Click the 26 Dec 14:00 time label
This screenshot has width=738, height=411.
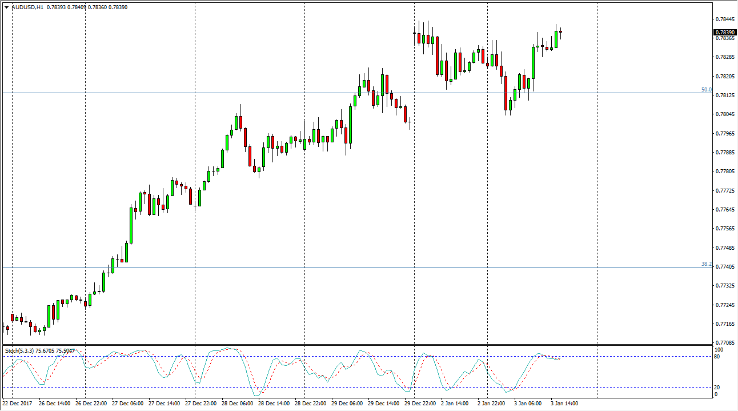(x=54, y=403)
